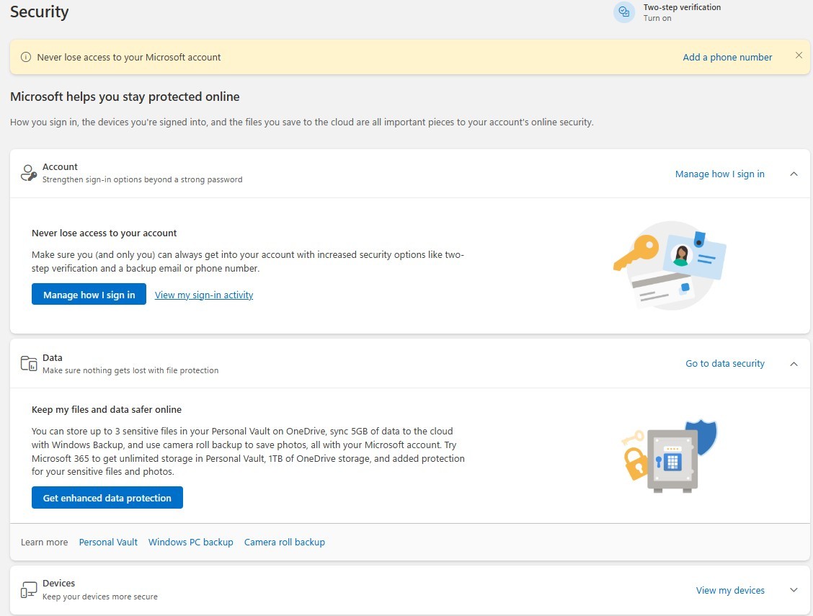Click the Account section title text
Screen dimensions: 813x616
(x=60, y=167)
